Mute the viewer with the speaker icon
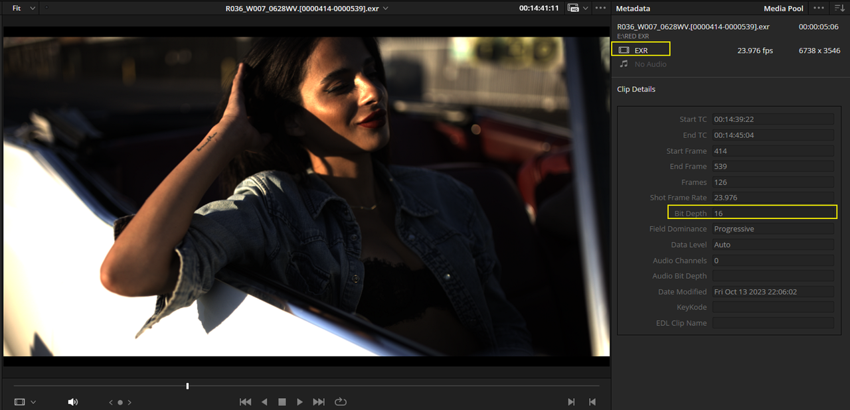This screenshot has height=410, width=850. pos(73,402)
